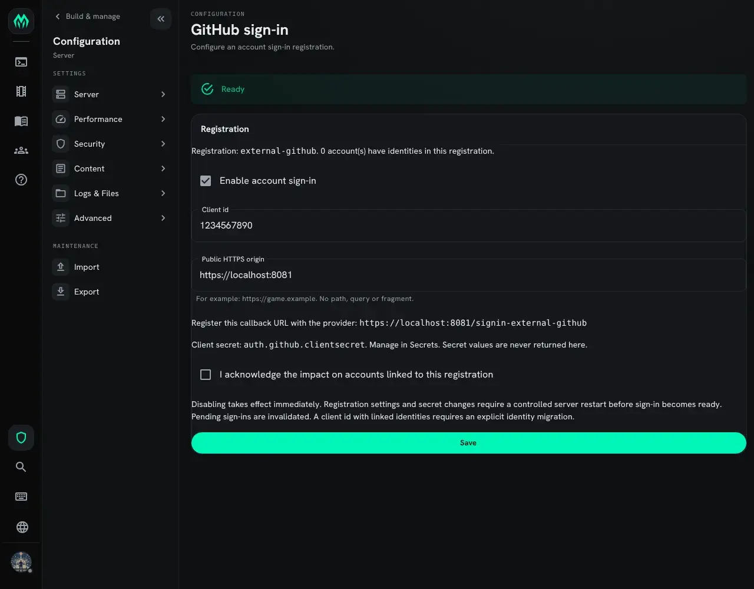Open the console terminal icon in left rail

(x=21, y=62)
